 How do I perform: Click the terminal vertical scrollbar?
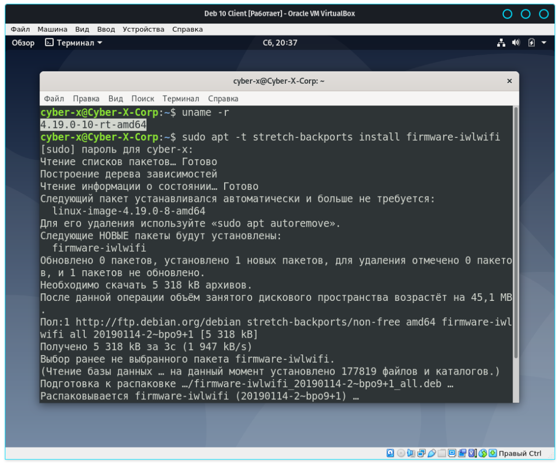(515, 230)
